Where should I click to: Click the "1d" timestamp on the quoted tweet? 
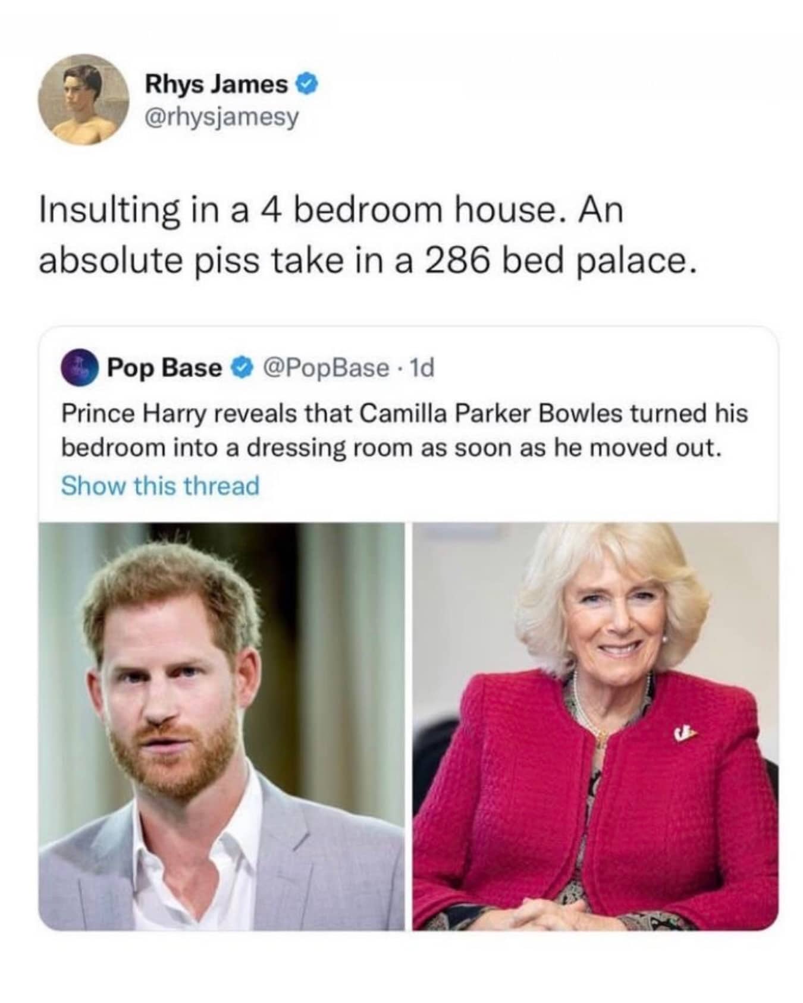pyautogui.click(x=424, y=369)
